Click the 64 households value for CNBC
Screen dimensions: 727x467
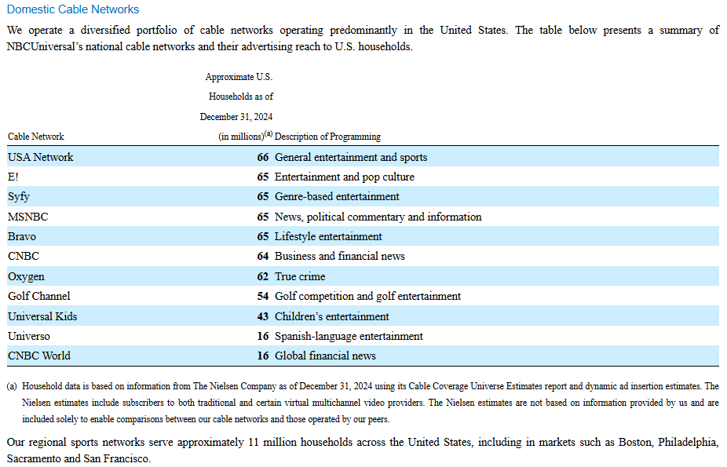(x=263, y=256)
